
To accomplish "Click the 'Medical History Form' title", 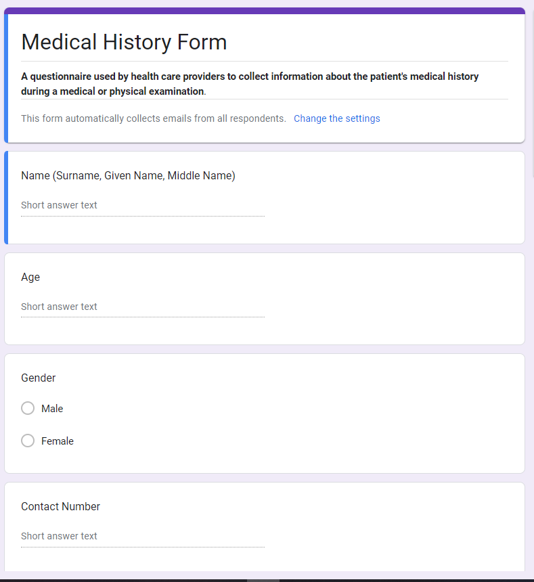I will [x=124, y=42].
